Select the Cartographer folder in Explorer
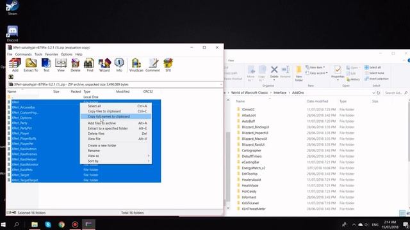Image resolution: width=410 pixels, height=230 pixels. [x=251, y=151]
